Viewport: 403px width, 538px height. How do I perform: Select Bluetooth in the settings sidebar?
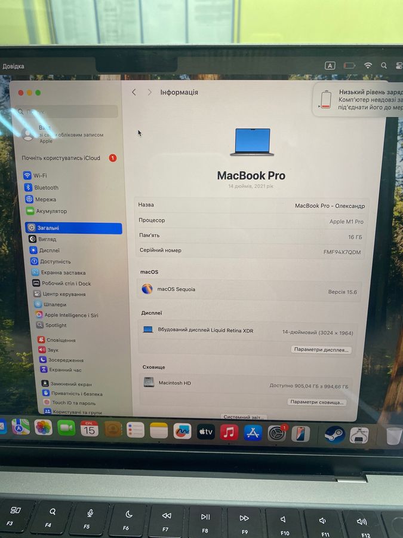point(45,188)
